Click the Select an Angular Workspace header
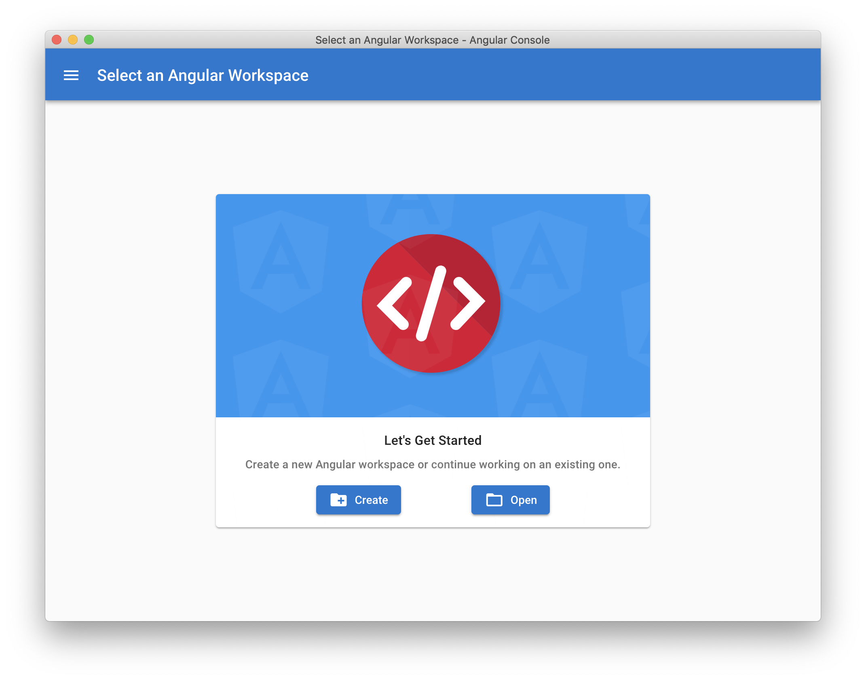866x681 pixels. [x=202, y=75]
